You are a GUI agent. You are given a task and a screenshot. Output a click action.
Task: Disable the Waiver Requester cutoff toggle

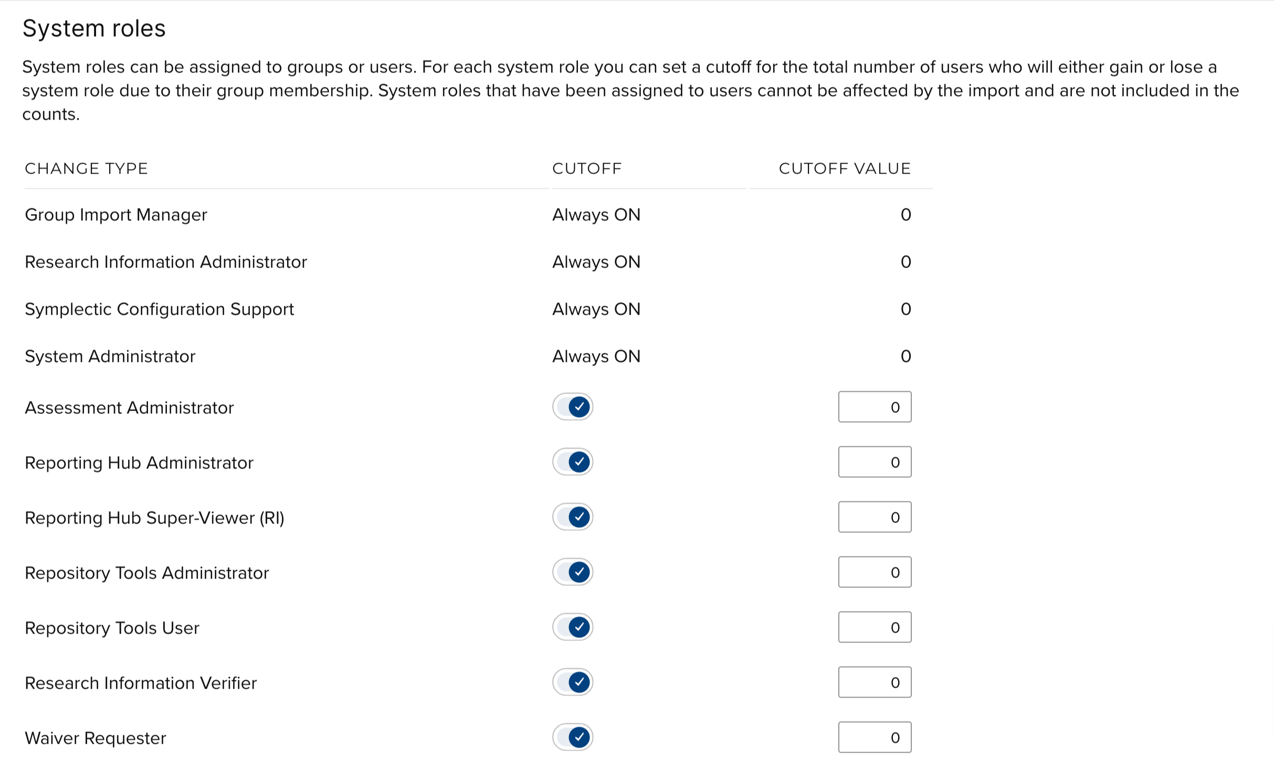[573, 737]
